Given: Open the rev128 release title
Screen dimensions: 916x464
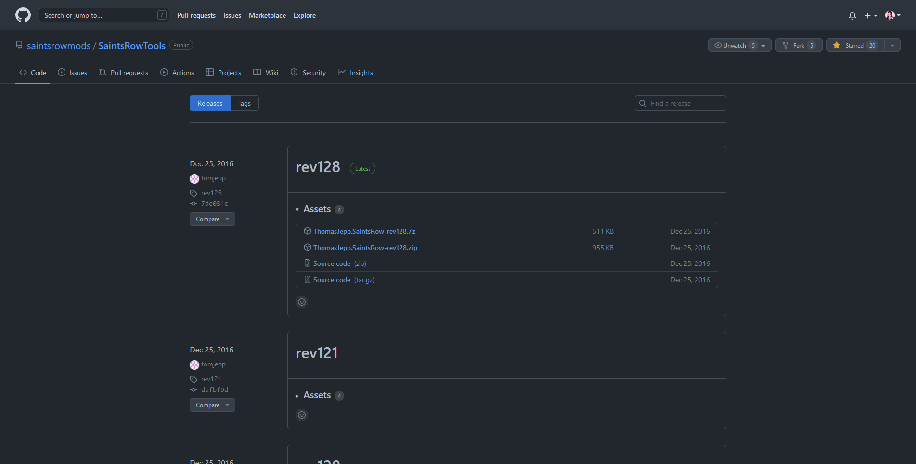Looking at the screenshot, I should [x=318, y=167].
